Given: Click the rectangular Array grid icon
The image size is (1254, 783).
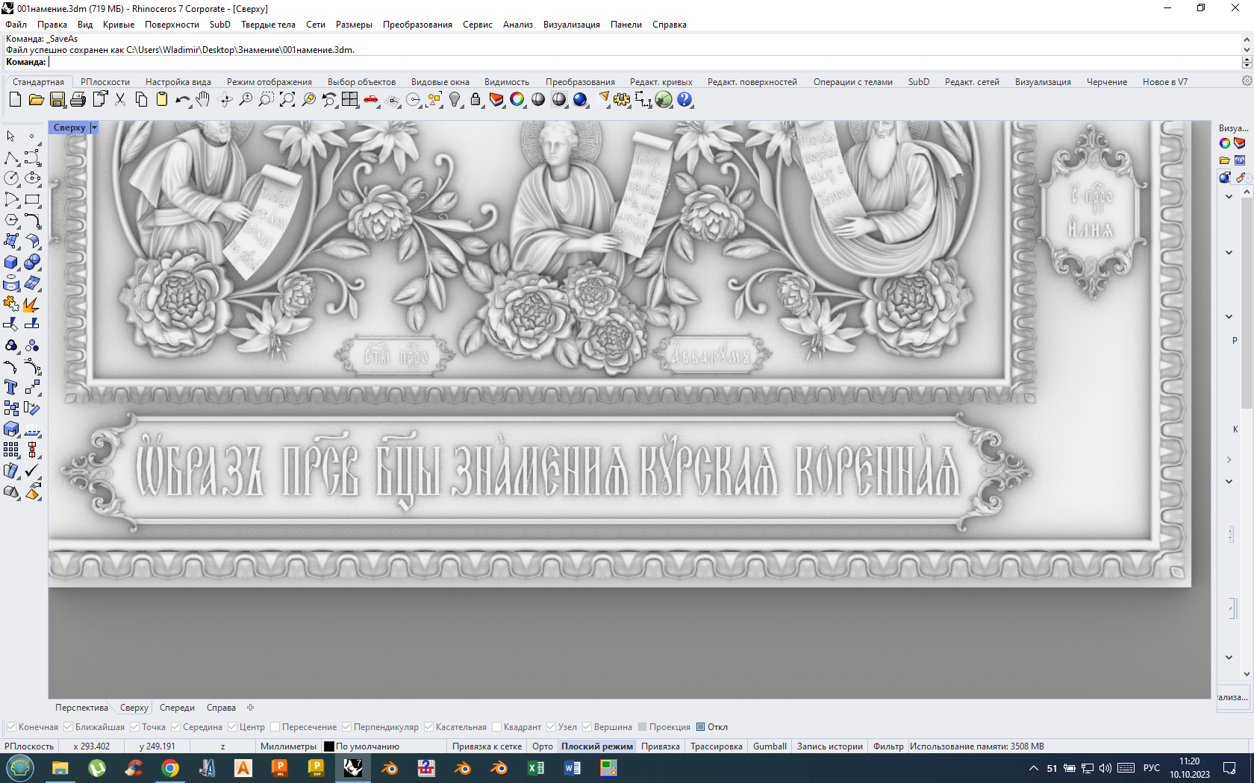Looking at the screenshot, I should pos(11,450).
